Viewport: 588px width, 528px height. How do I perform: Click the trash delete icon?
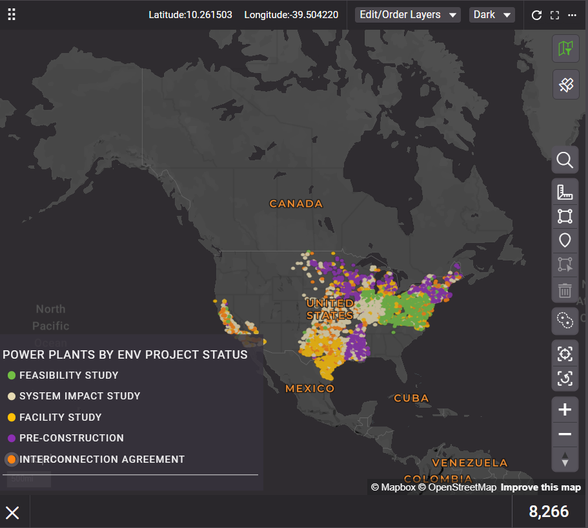click(x=565, y=290)
